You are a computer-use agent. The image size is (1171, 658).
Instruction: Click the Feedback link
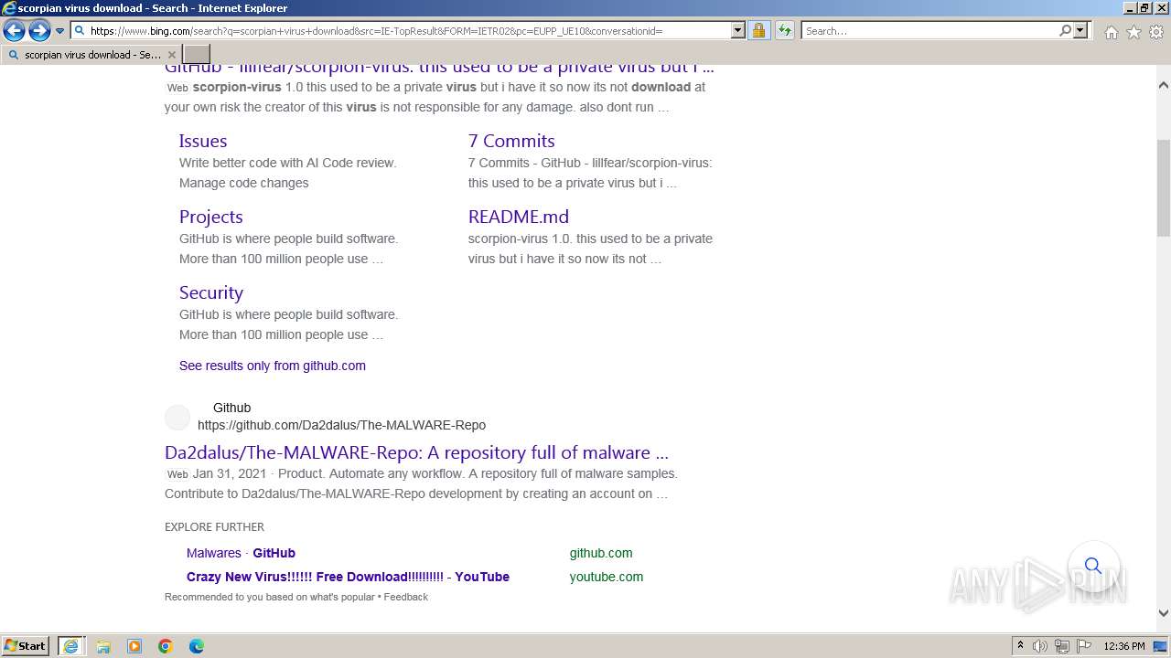[405, 597]
